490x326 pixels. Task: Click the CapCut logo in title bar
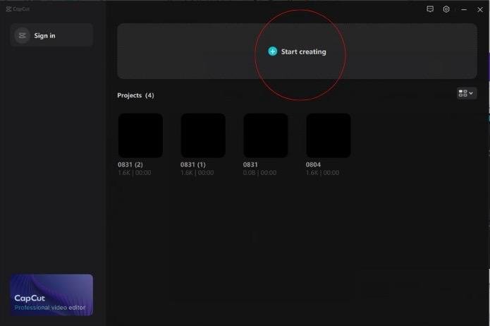pyautogui.click(x=18, y=8)
